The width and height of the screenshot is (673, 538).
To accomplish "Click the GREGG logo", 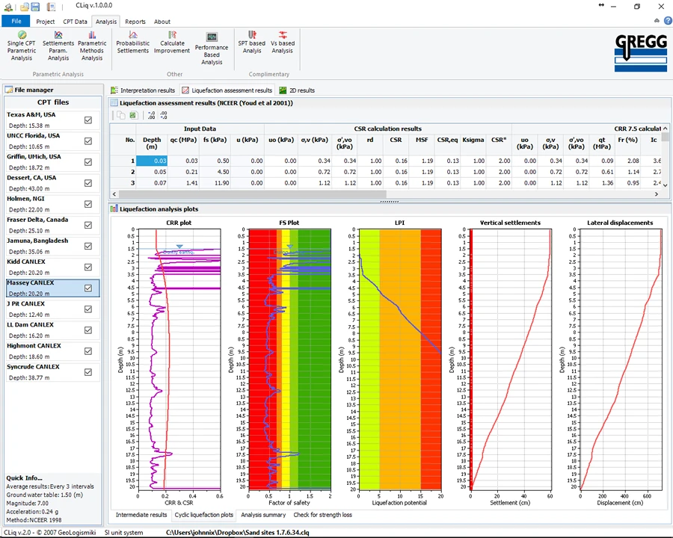I will [x=641, y=53].
